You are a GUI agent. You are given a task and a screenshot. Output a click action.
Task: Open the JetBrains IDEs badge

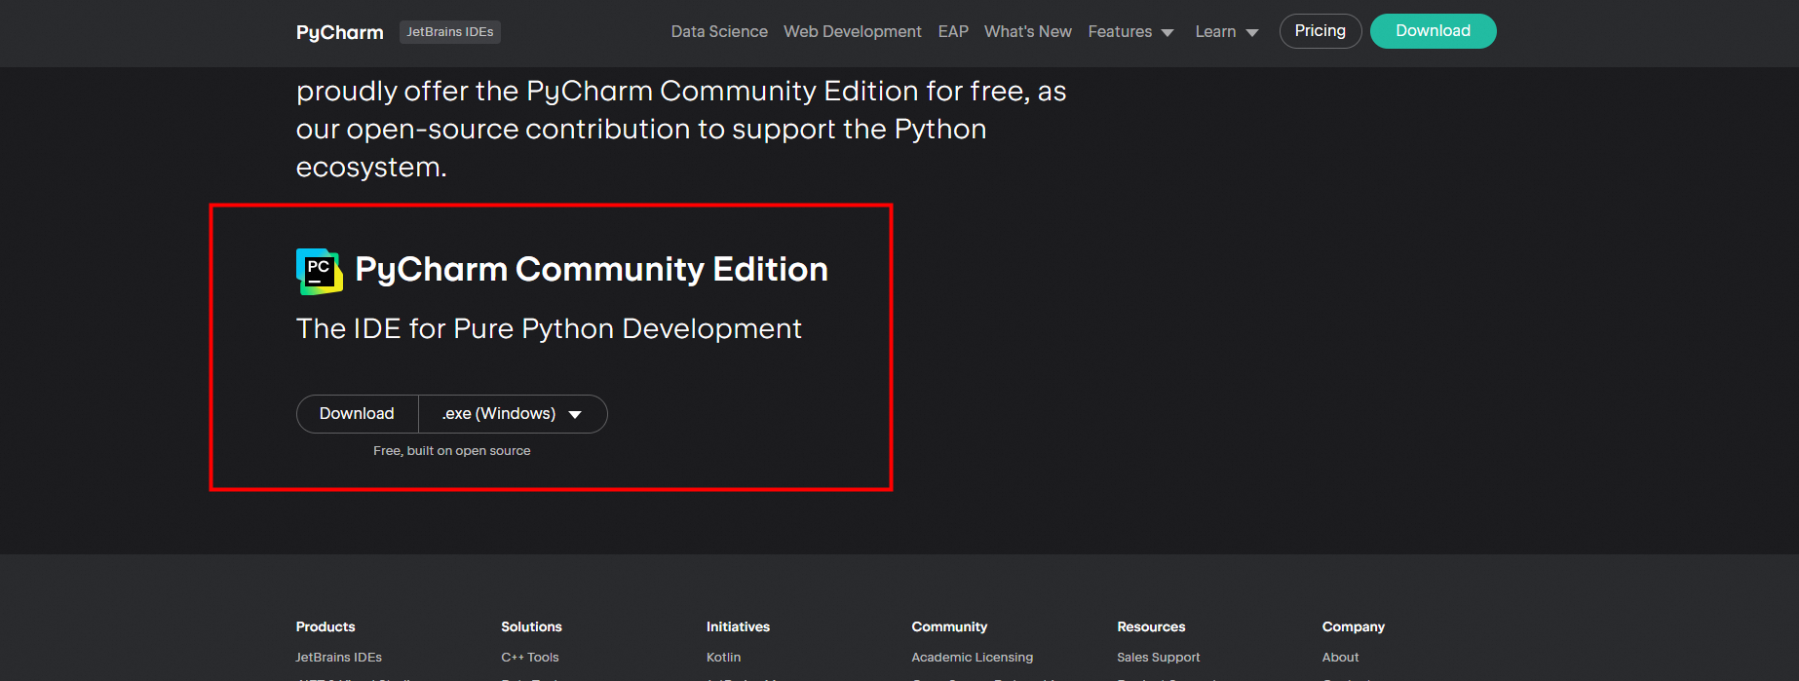tap(449, 32)
